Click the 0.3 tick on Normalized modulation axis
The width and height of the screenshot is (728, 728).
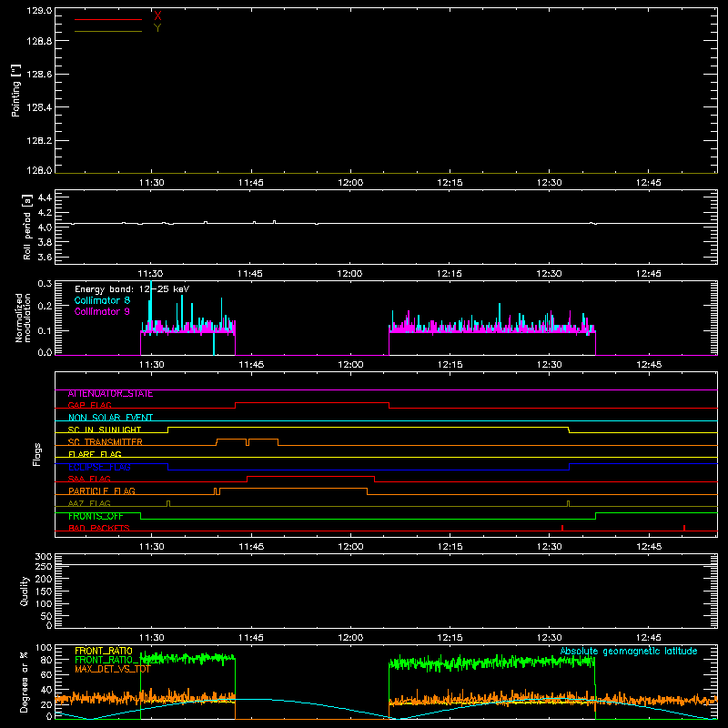pos(45,283)
